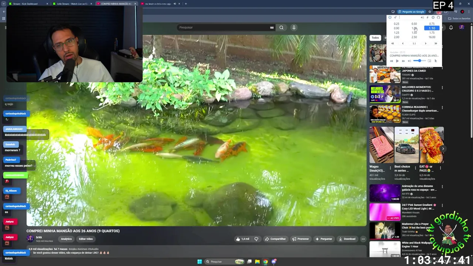This screenshot has height=266, width=473.
Task: Play media in speed popup
Action: [397, 61]
